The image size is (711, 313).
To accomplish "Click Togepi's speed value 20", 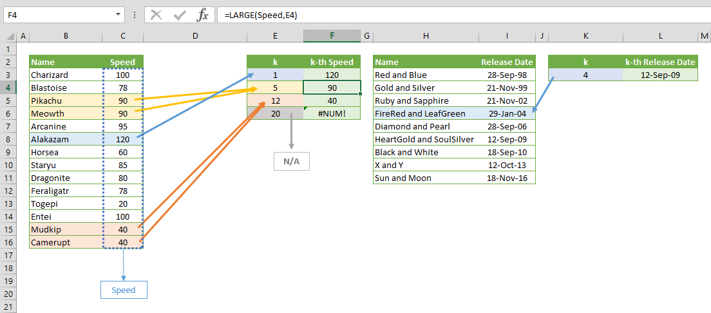I will [x=123, y=204].
